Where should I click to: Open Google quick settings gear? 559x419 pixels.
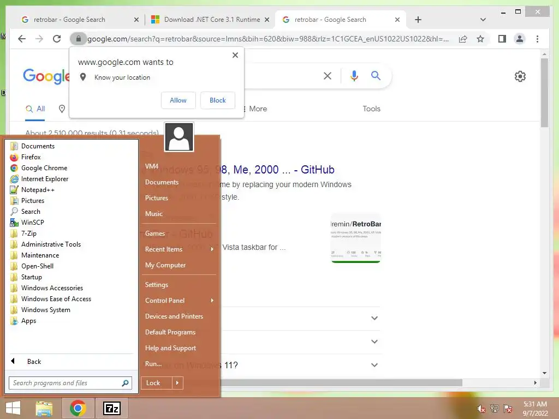[520, 76]
